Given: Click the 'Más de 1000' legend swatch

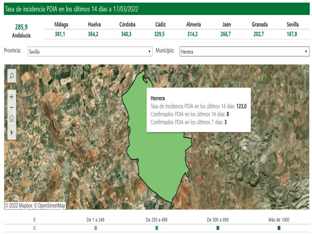Looking at the screenshot, I should click(x=279, y=228).
